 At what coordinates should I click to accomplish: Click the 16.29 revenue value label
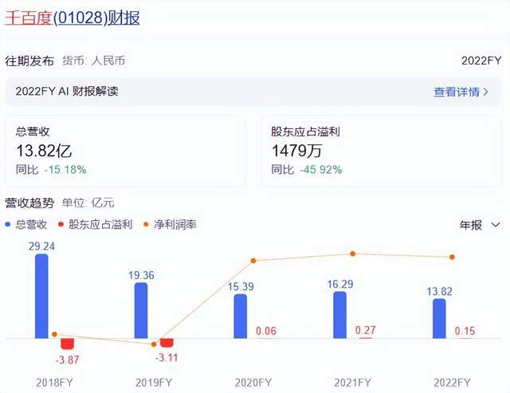[x=340, y=285]
